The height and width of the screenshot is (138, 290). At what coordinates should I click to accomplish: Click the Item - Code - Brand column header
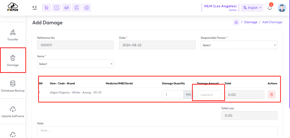[x=62, y=83]
